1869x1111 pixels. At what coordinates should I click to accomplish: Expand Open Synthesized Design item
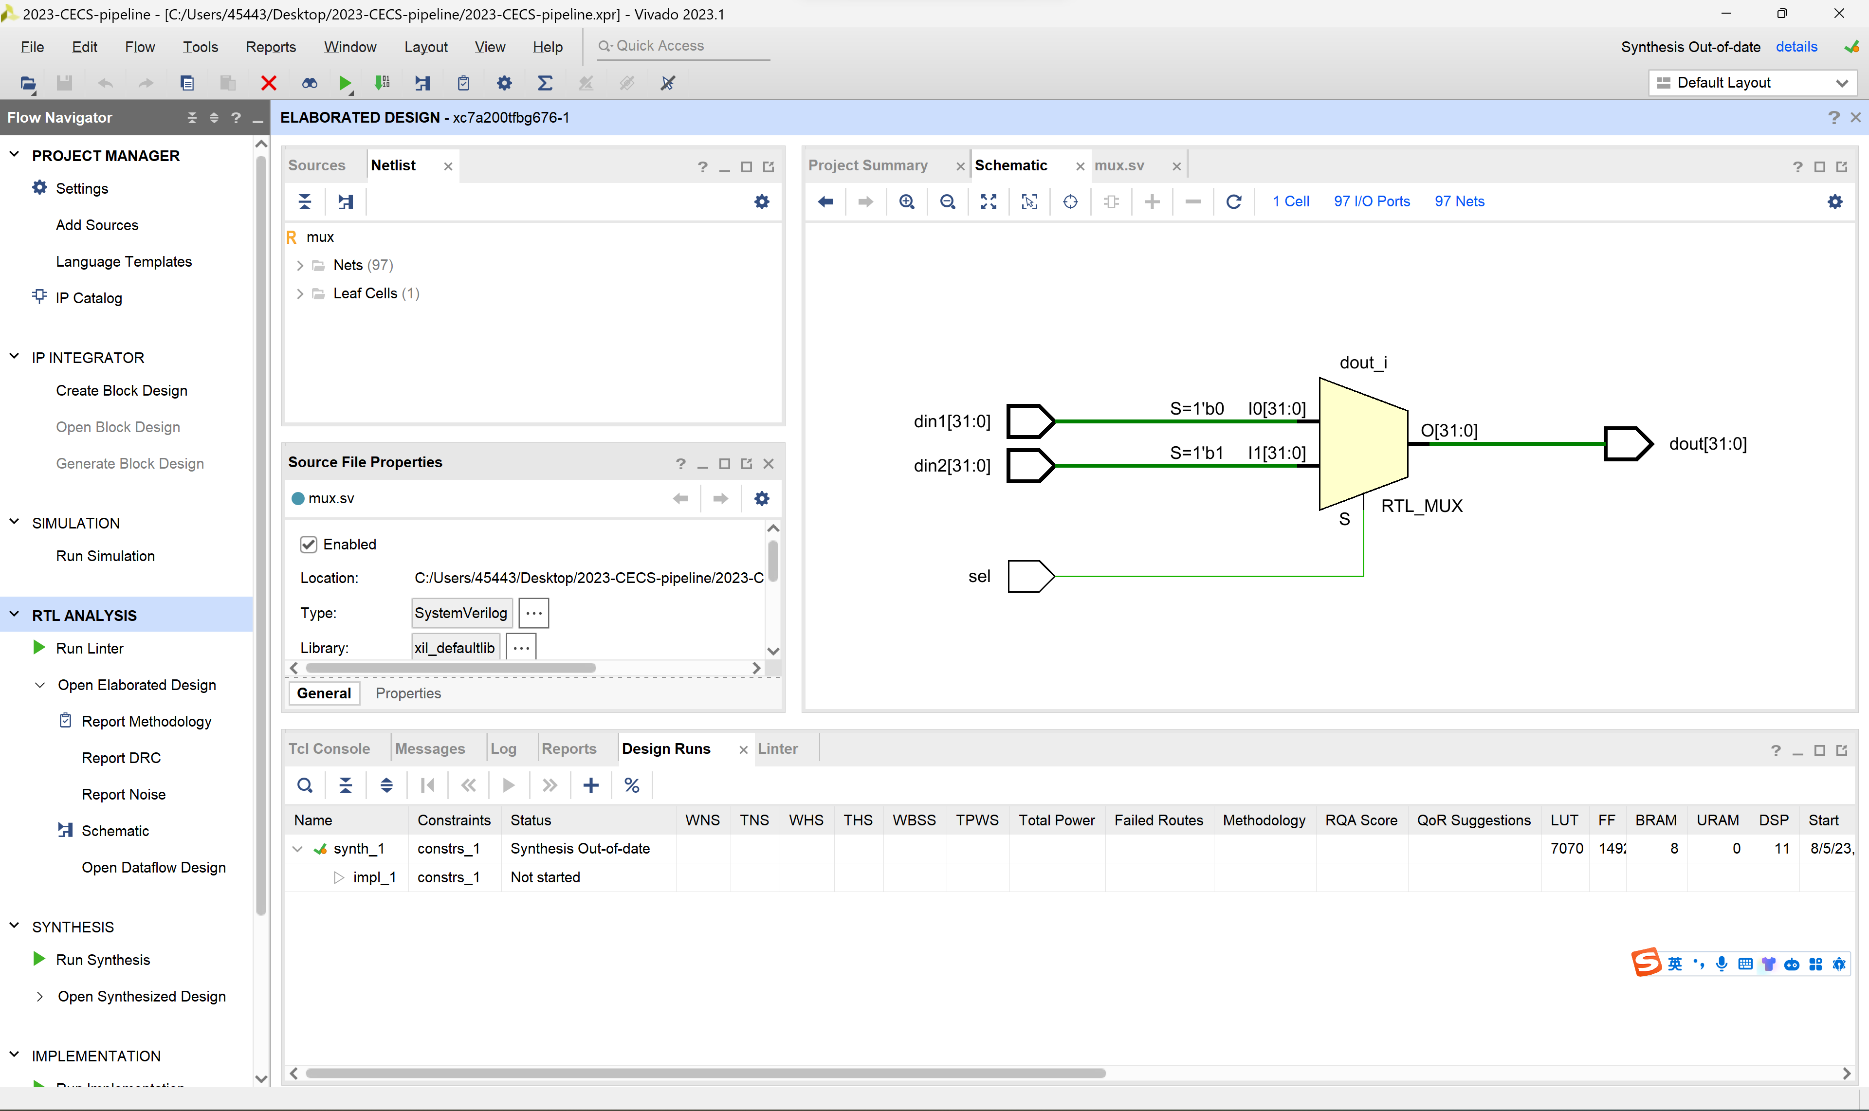coord(40,997)
